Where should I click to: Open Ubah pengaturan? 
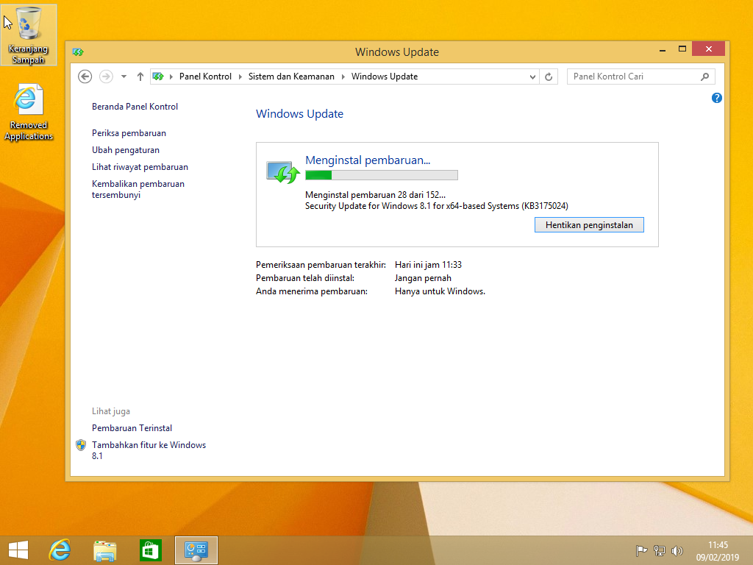coord(125,150)
